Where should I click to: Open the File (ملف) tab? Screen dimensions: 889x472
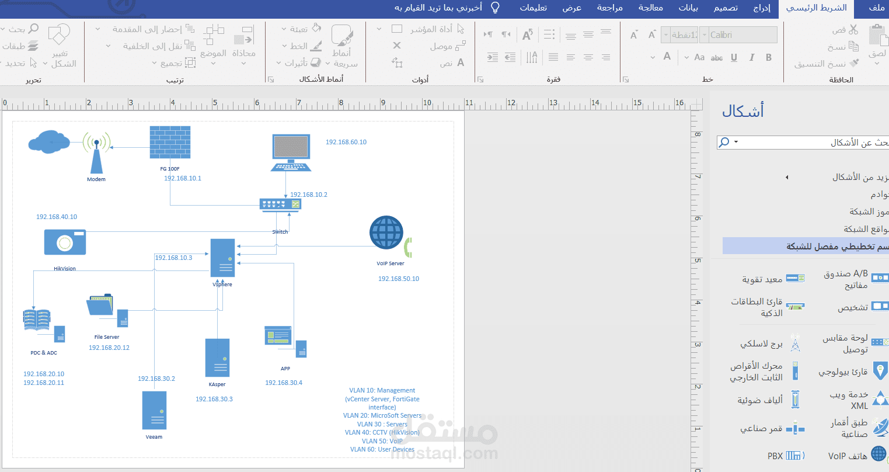tap(877, 8)
